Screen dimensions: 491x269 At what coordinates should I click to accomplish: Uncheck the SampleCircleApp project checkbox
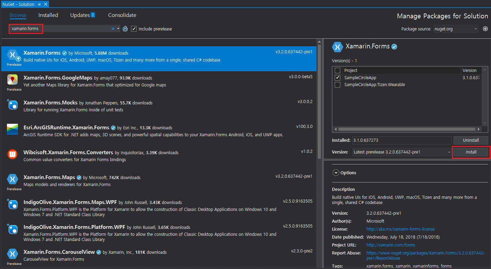click(337, 78)
